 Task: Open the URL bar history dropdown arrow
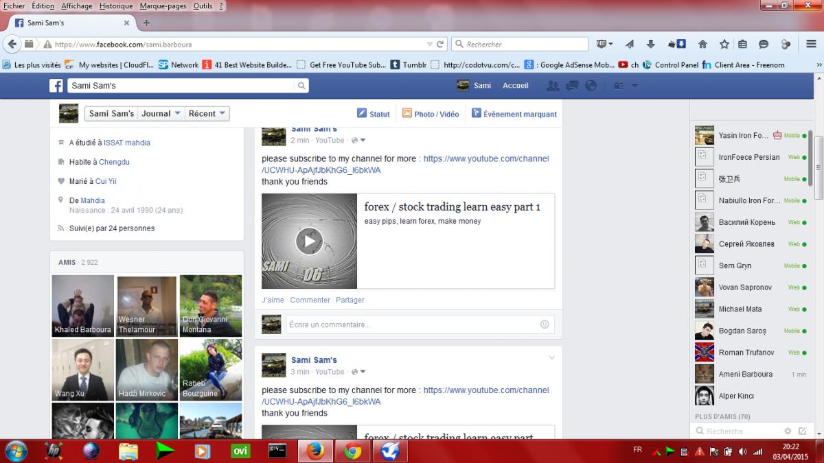pyautogui.click(x=430, y=44)
